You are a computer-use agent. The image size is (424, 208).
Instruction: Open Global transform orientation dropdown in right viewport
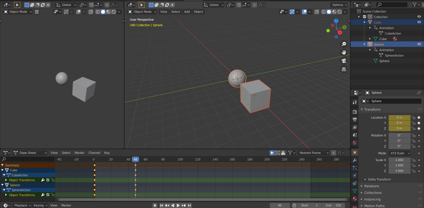(x=214, y=5)
